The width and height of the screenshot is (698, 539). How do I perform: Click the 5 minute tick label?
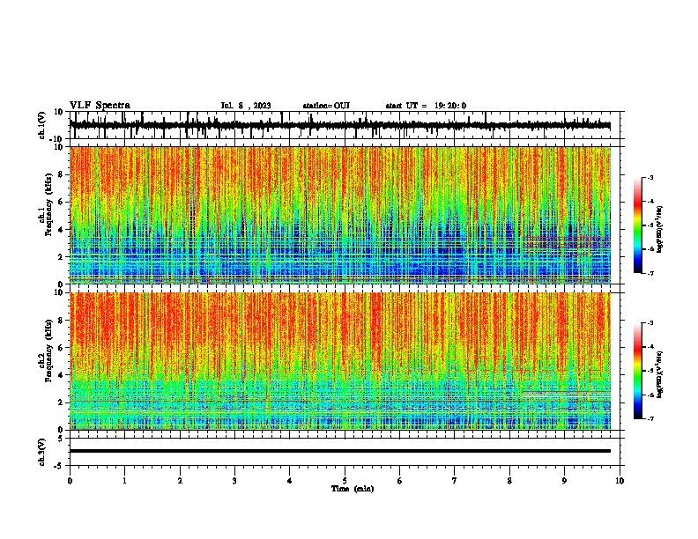345,481
